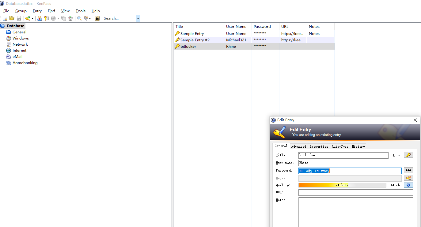421x227 pixels.
Task: Click the Open database folder icon
Action: tap(12, 18)
